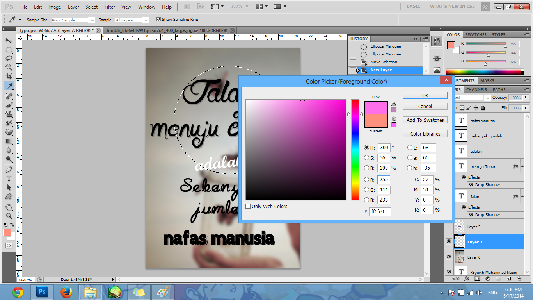Select the S saturation radio button
533x300 pixels.
pyautogui.click(x=366, y=158)
